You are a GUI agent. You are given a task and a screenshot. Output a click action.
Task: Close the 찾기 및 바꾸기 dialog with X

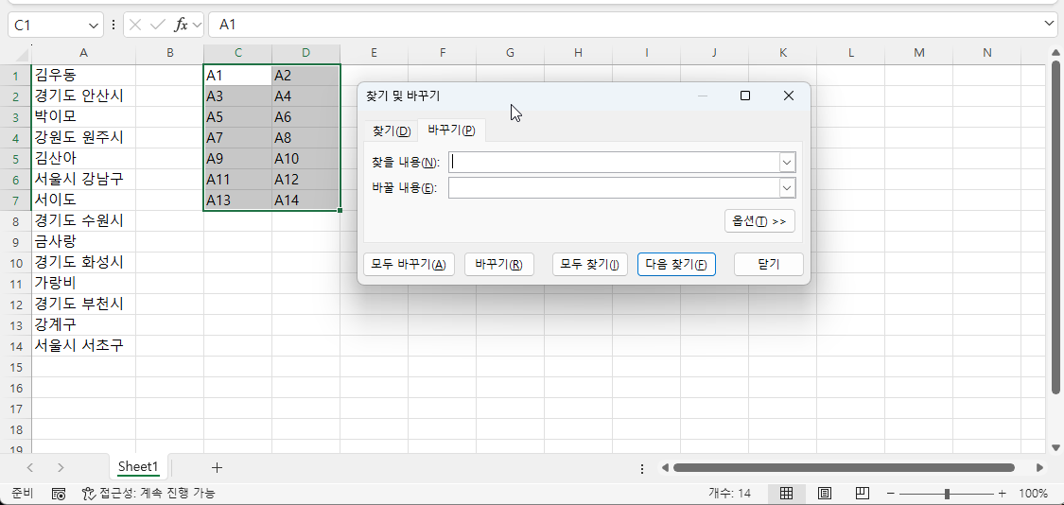coord(789,96)
